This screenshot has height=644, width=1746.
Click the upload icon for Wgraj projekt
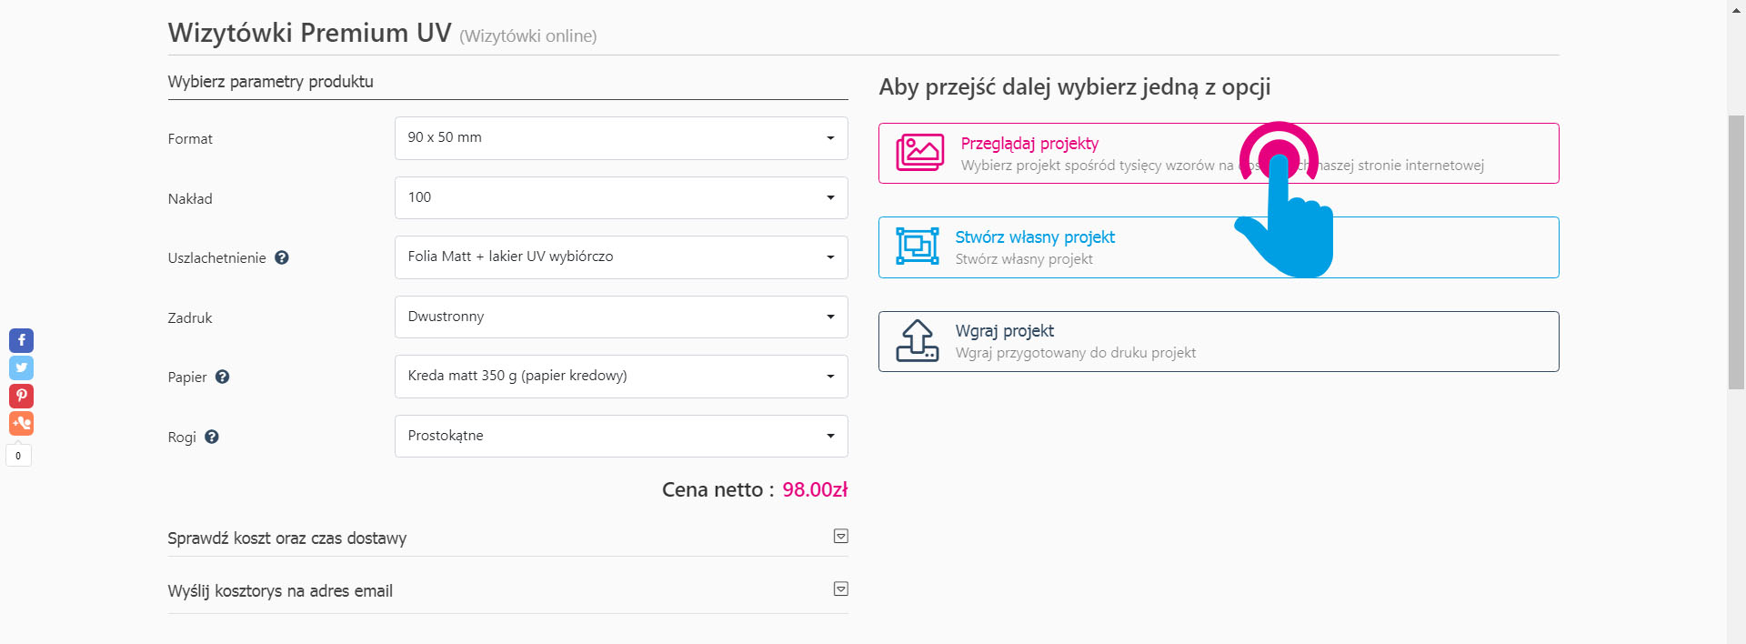(x=917, y=341)
